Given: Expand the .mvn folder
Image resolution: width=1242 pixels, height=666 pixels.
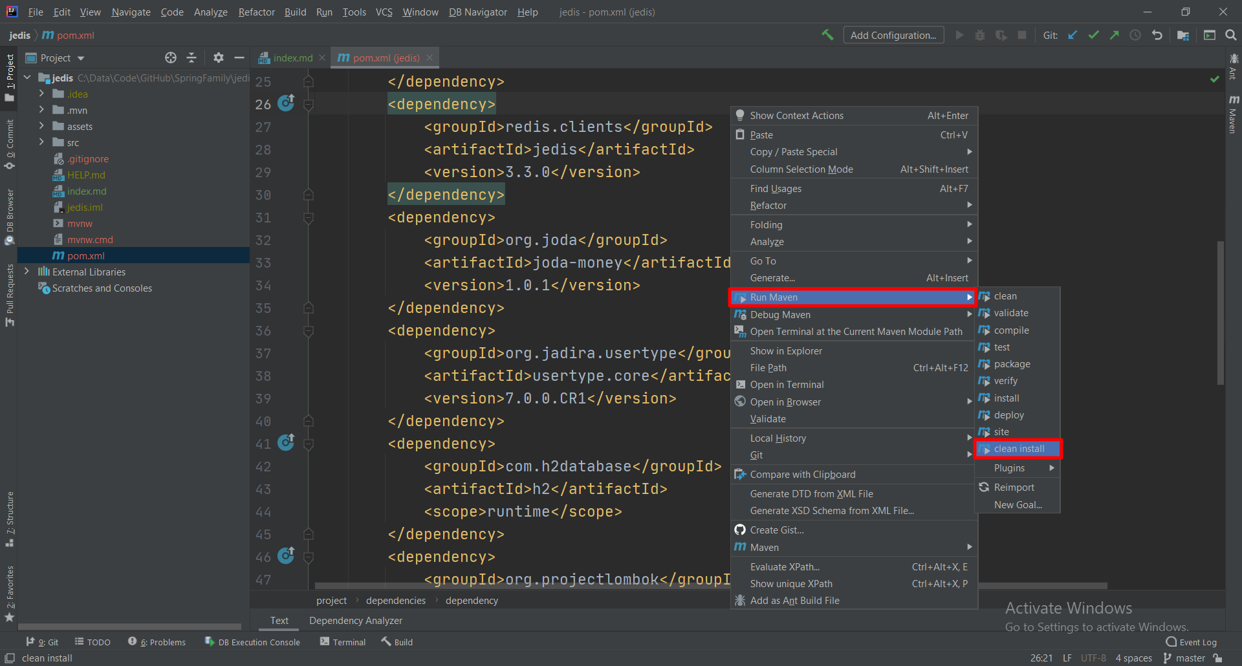Looking at the screenshot, I should 41,110.
